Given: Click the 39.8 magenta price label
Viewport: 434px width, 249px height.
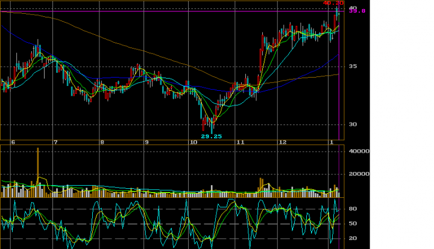Looking at the screenshot, I should 357,11.
